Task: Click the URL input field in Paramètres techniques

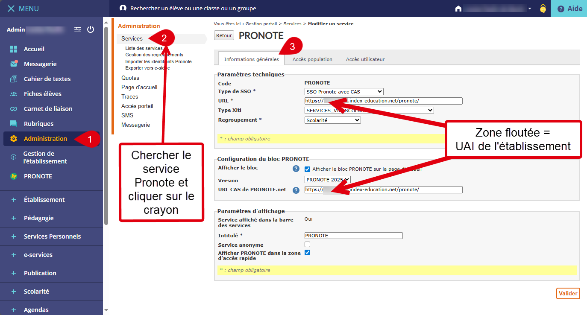Action: [x=384, y=101]
